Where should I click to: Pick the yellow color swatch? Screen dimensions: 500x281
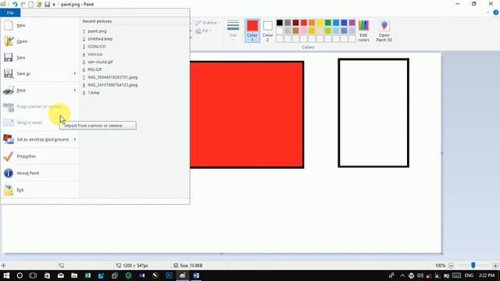point(320,23)
